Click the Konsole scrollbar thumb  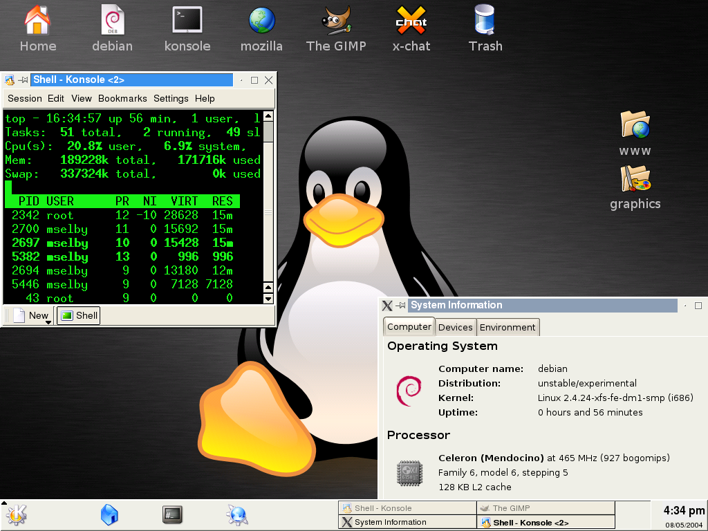(x=268, y=132)
